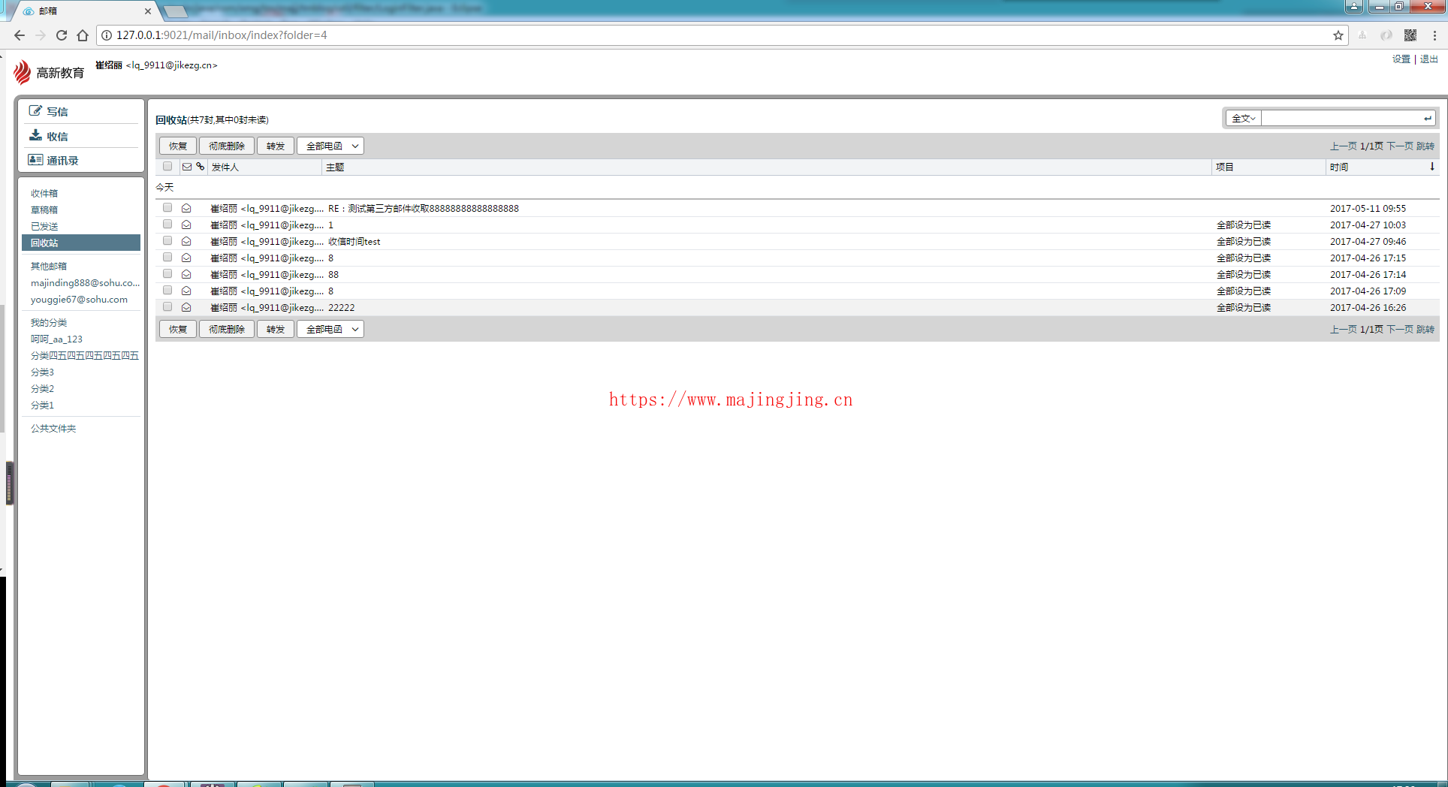Click envelope icon of the 收信时间test mail
The height and width of the screenshot is (787, 1448).
[186, 241]
